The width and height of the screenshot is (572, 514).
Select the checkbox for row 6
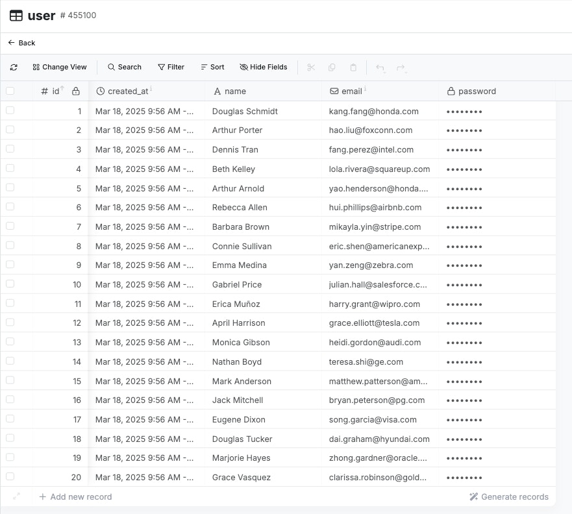[10, 206]
